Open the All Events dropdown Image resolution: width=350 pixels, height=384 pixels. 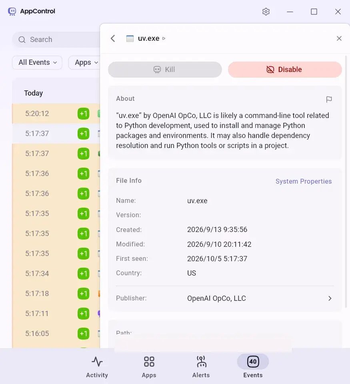click(x=37, y=62)
